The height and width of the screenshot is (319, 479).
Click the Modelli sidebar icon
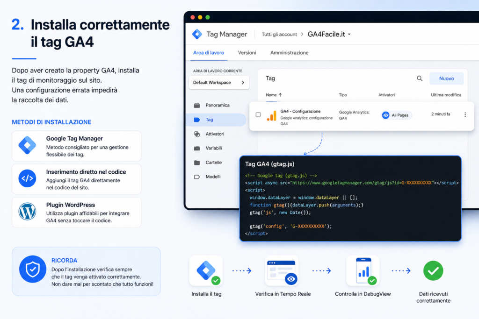(x=197, y=177)
